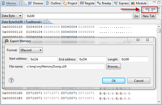Open the view menu triangle in Memory view

click(159, 8)
